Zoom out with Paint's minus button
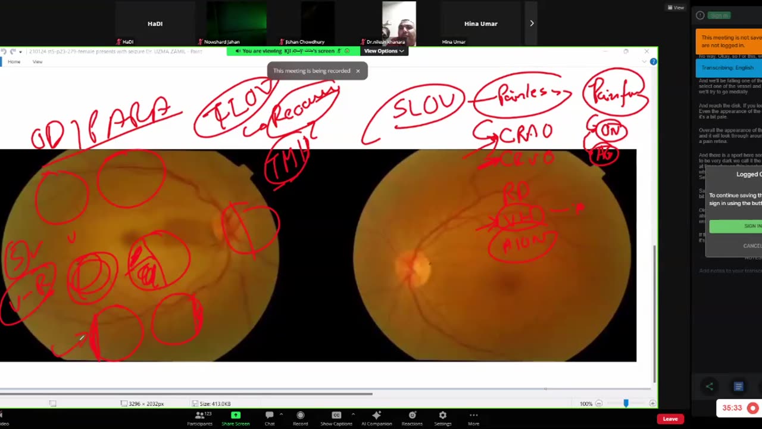This screenshot has width=762, height=429. (599, 403)
